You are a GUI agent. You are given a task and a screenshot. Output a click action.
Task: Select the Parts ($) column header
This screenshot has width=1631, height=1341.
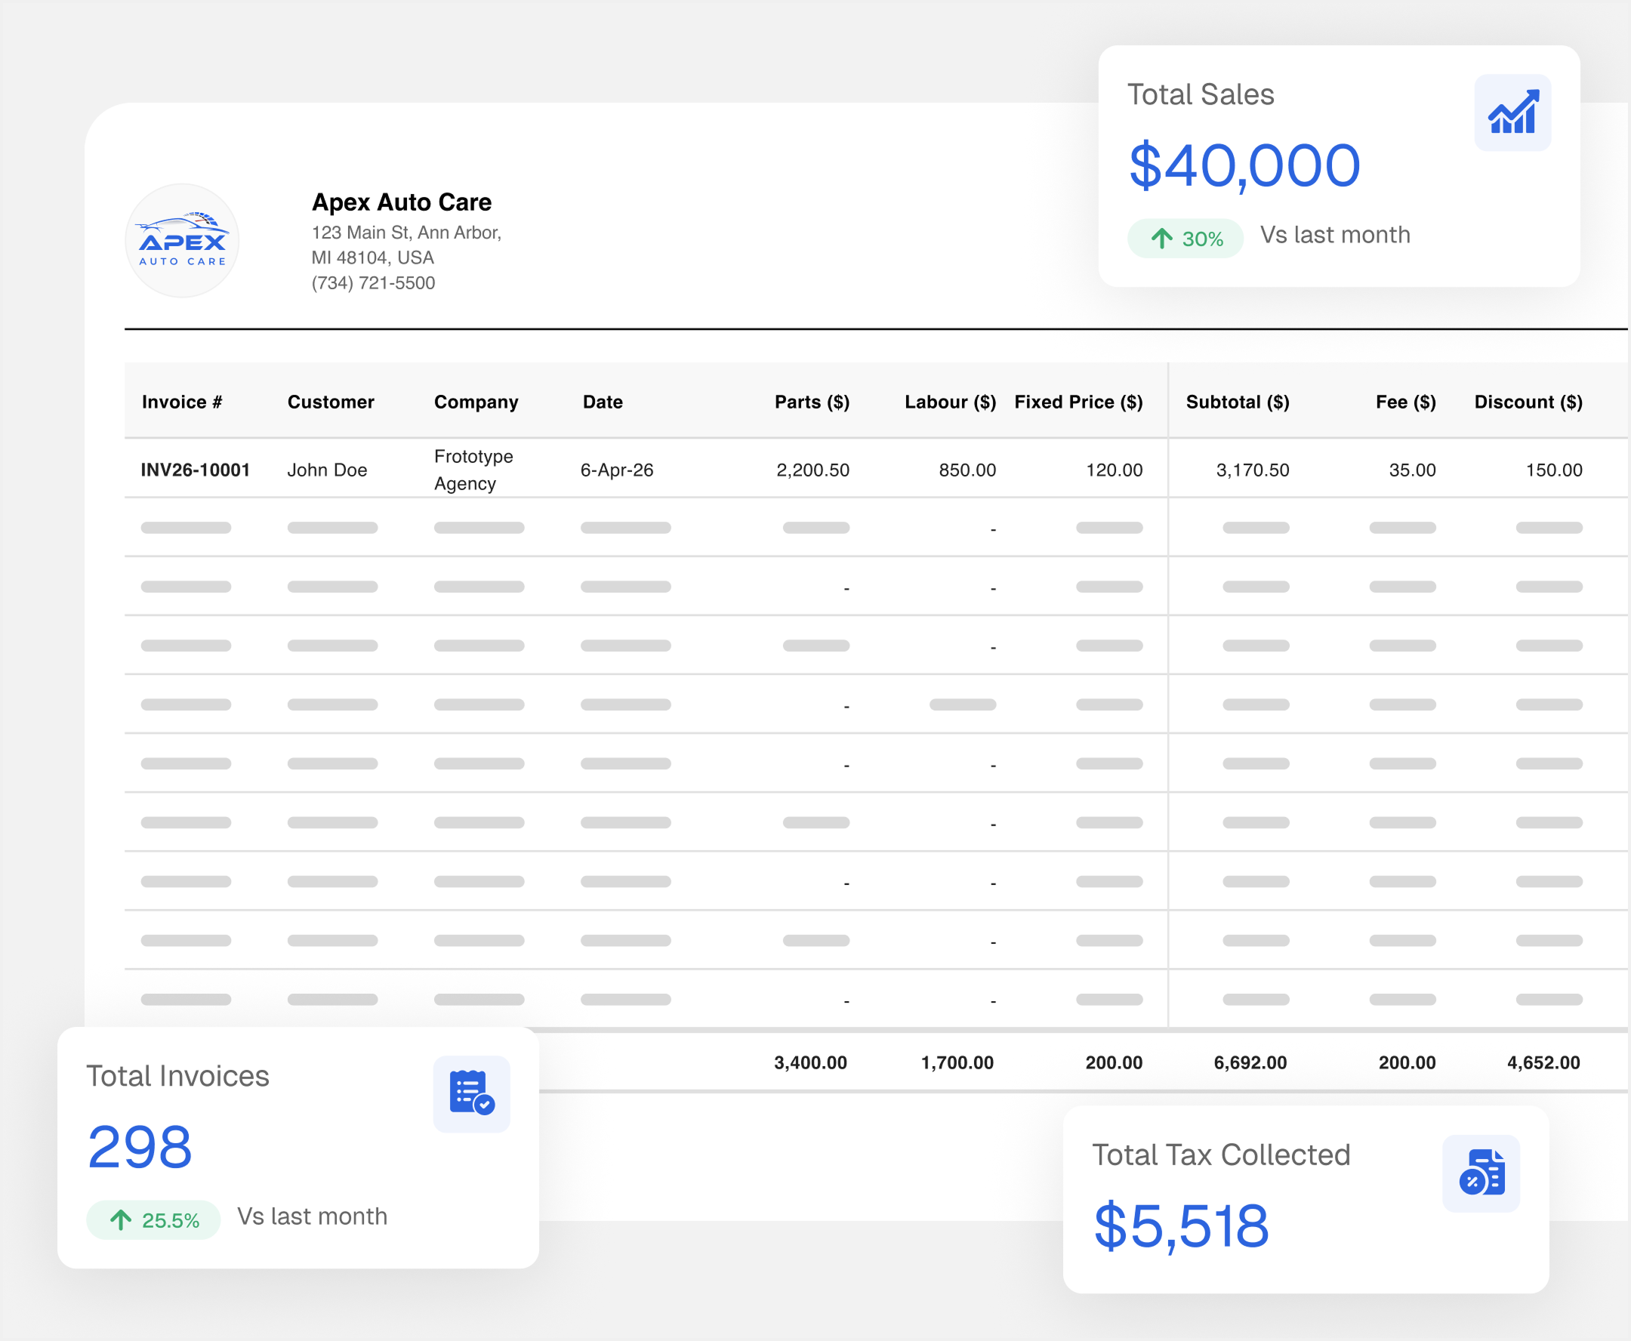click(x=812, y=402)
